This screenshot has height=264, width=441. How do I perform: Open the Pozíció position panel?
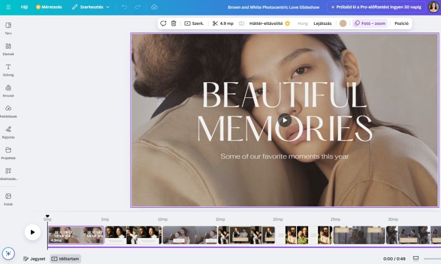401,23
